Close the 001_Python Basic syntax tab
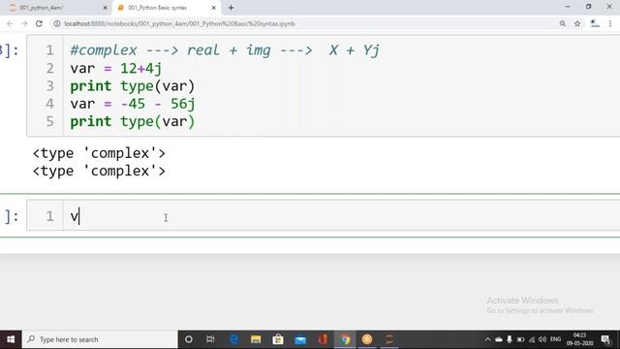This screenshot has width=620, height=349. [213, 8]
